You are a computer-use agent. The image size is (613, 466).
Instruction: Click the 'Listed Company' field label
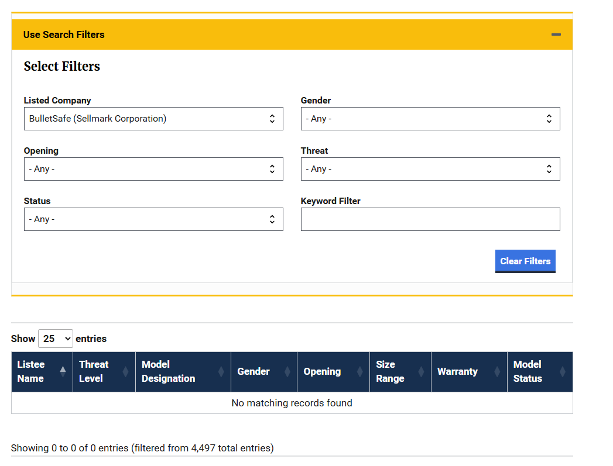(x=57, y=101)
